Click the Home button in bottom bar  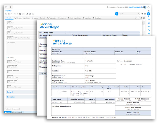coord(7,112)
